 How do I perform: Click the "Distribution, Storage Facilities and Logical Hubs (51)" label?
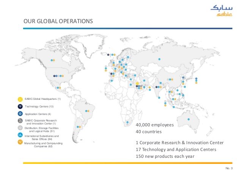pos(41,129)
